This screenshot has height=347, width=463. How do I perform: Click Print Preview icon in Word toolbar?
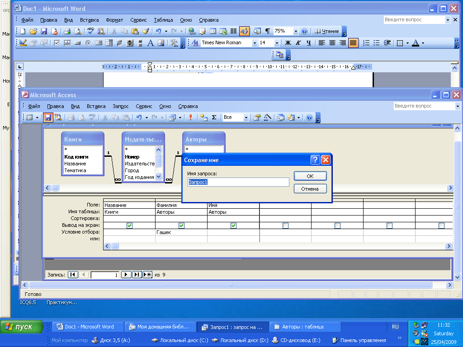78,31
